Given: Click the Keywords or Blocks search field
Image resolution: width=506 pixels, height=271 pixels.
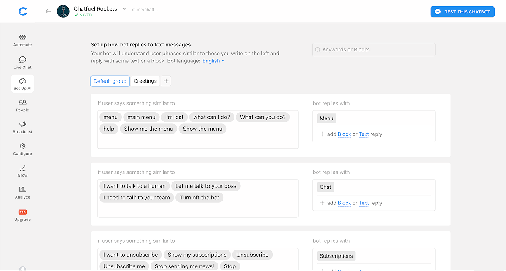Looking at the screenshot, I should pos(374,50).
